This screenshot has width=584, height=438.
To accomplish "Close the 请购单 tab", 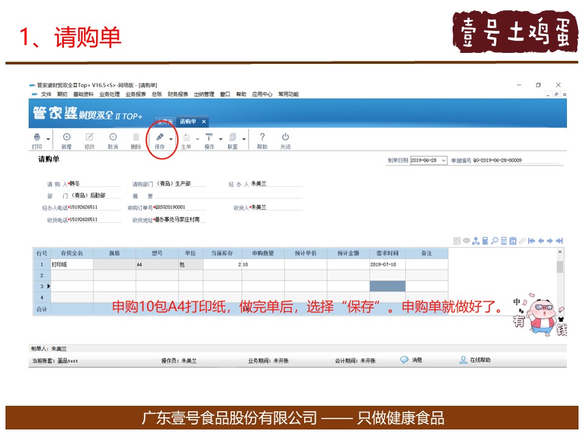I will point(204,122).
